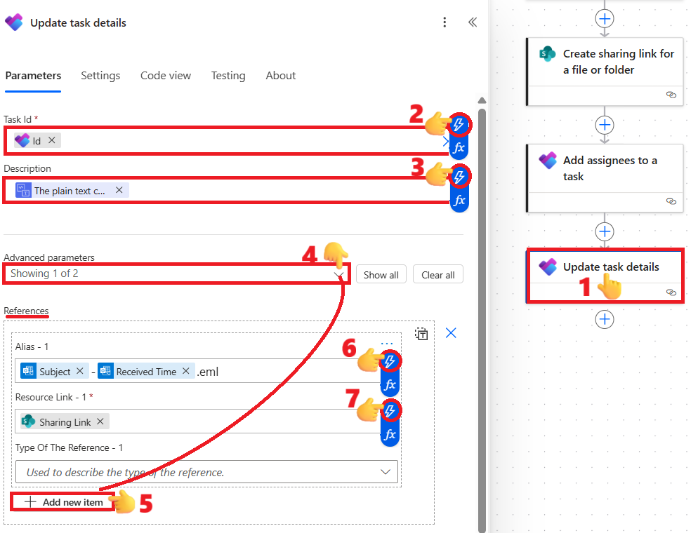Click lightning icon beside Alias - 1
This screenshot has height=533, width=698.
tap(390, 362)
